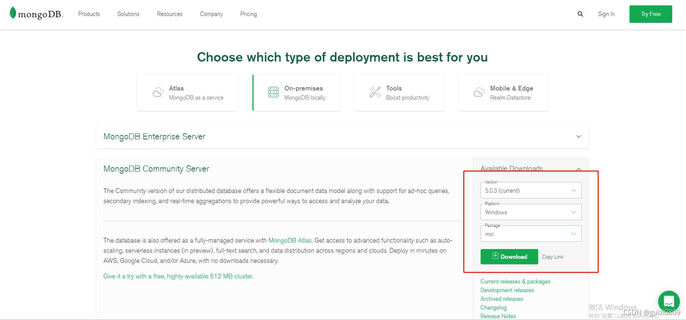
Task: Open the Release Notes link
Action: [498, 316]
